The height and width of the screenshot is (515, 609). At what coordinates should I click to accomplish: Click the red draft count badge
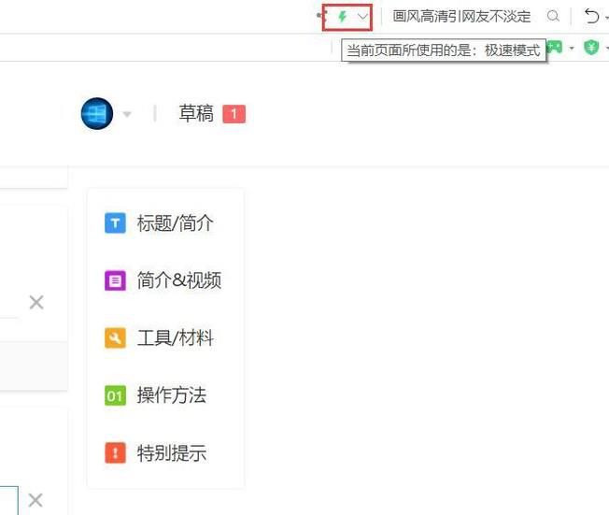coord(234,114)
